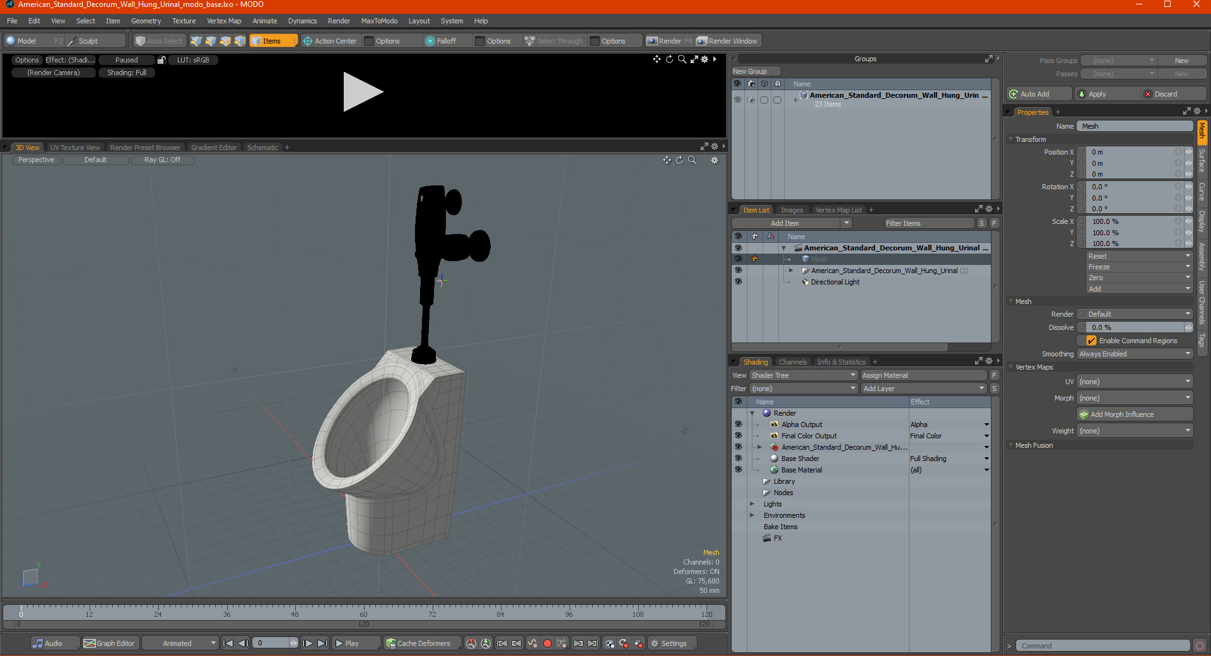This screenshot has height=656, width=1211.
Task: Toggle visibility of the top-level American_Standard_Decorum_Wall_Hung_Urinal scene item
Action: pos(738,248)
